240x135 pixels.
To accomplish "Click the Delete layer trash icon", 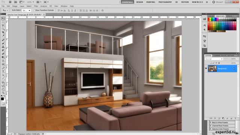I will click(235, 118).
